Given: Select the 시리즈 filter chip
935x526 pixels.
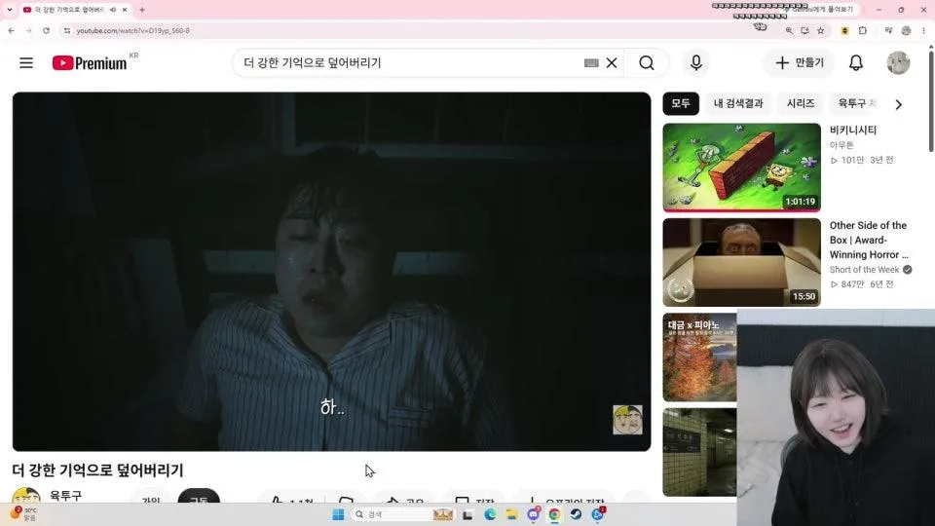Looking at the screenshot, I should click(801, 103).
